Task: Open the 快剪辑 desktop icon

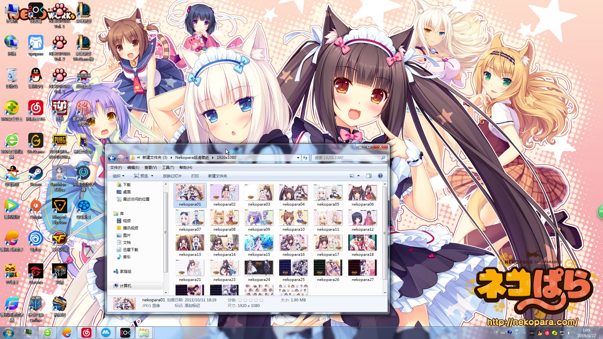Action: 35,13
